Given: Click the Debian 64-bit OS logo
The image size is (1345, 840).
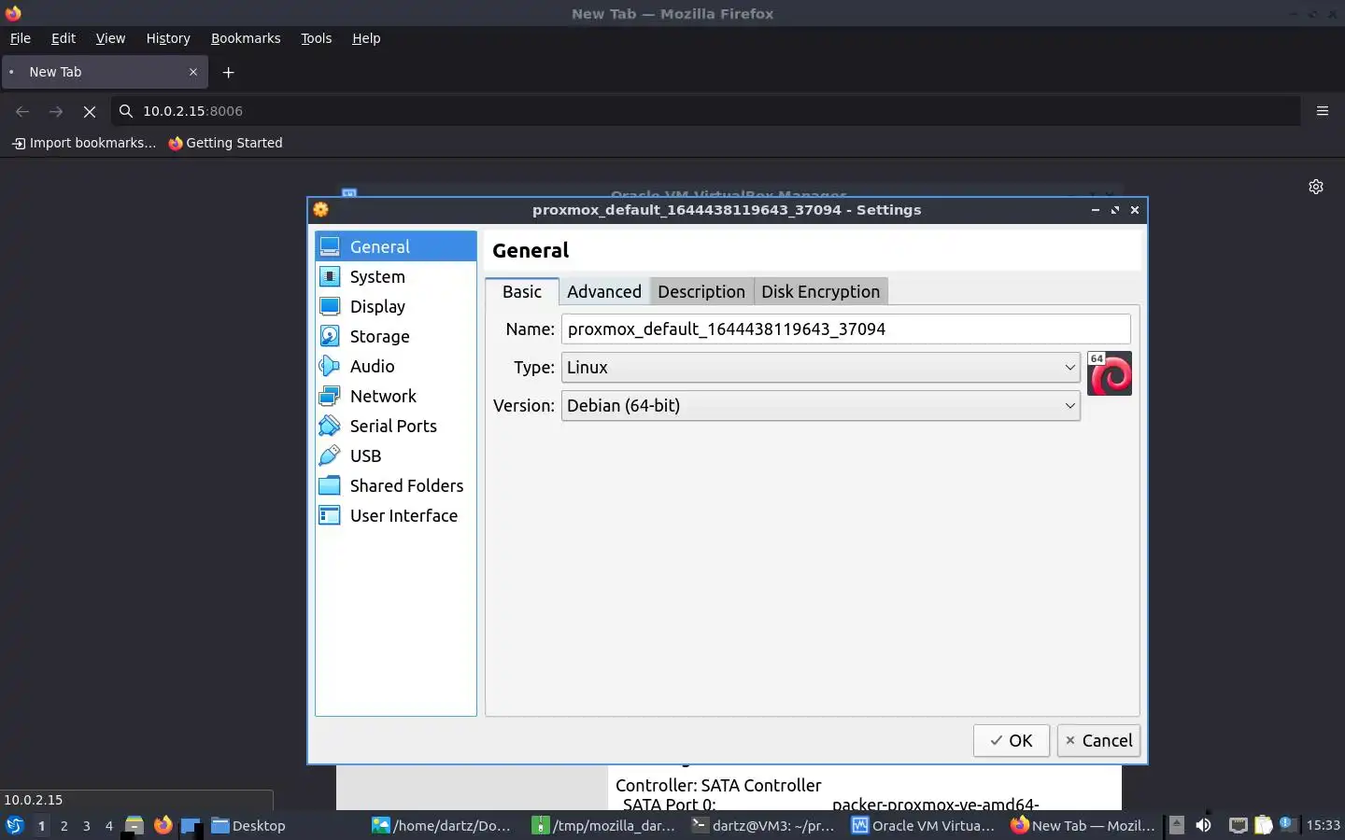Looking at the screenshot, I should pyautogui.click(x=1110, y=373).
